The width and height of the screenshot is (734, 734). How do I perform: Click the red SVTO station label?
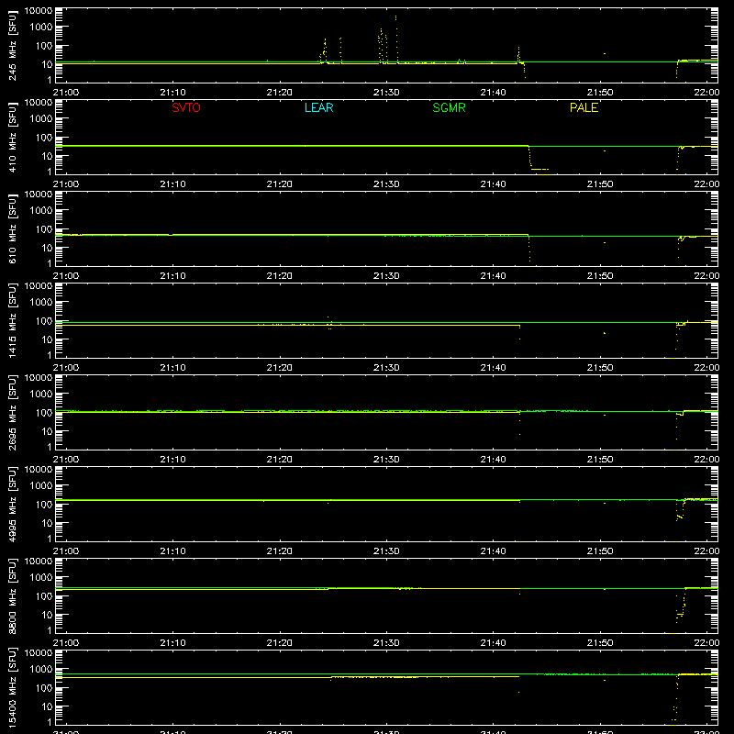click(186, 107)
